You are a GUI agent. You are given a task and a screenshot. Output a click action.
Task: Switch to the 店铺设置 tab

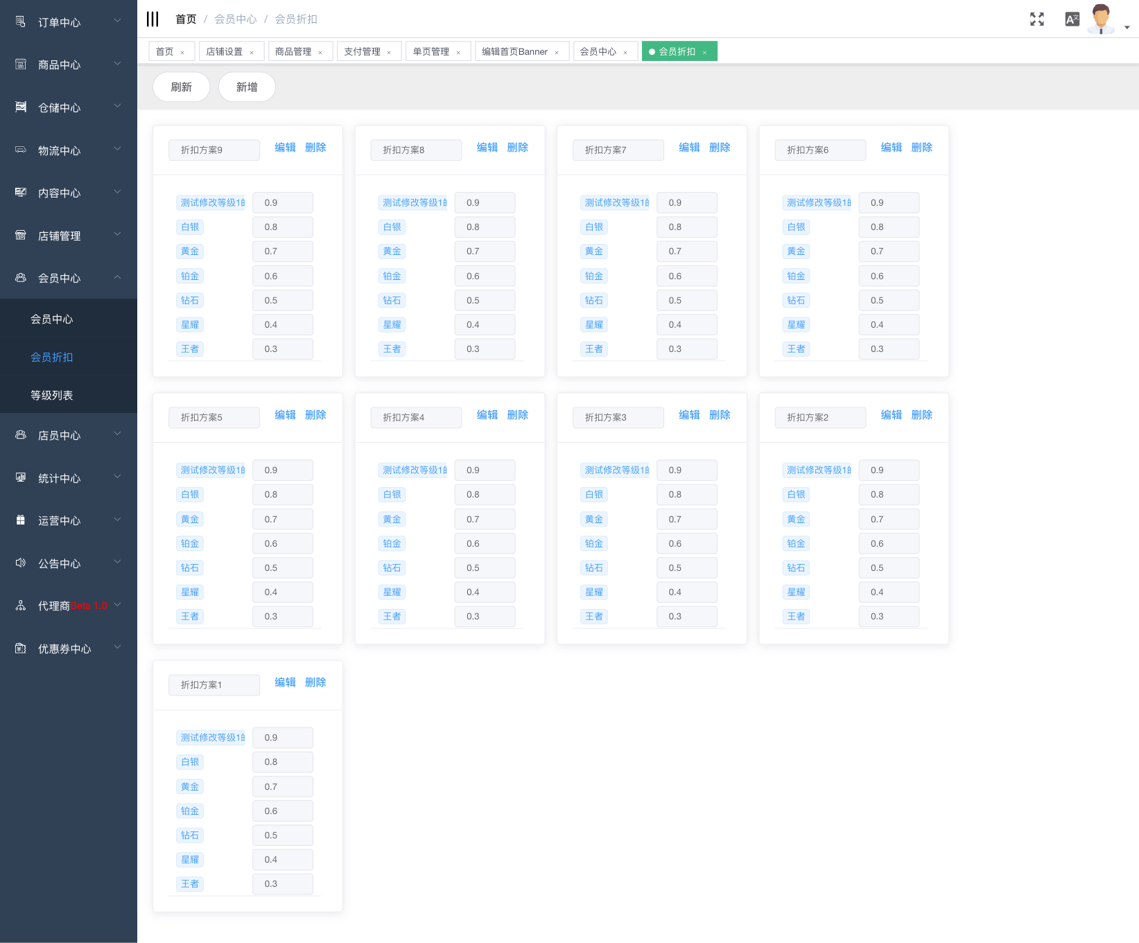coord(224,52)
